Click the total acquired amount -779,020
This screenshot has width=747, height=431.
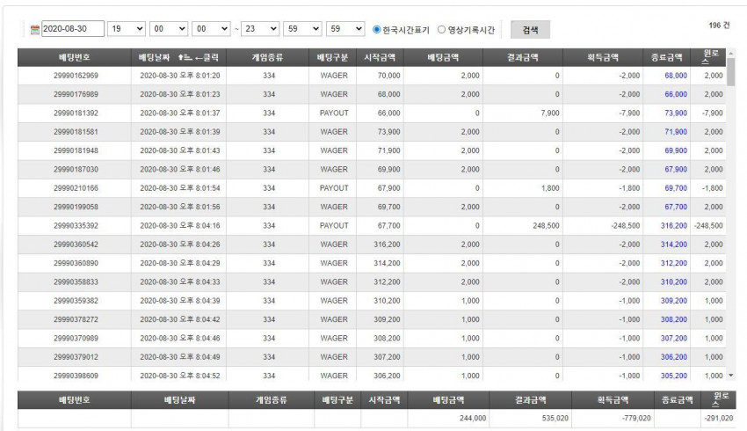(636, 418)
